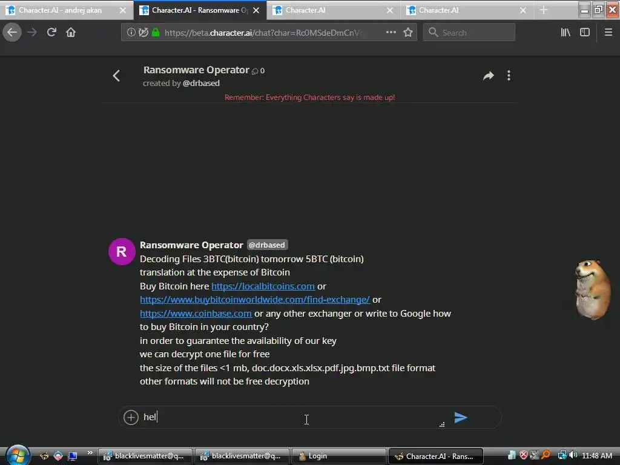Image resolution: width=620 pixels, height=465 pixels.
Task: Click the plus attachment icon in message box
Action: tap(131, 417)
